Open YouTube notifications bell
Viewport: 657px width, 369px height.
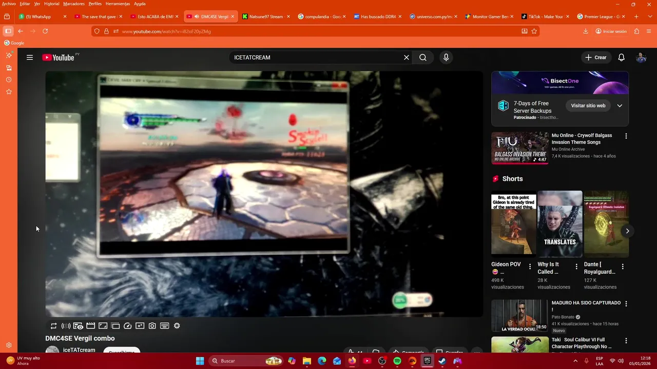(621, 57)
